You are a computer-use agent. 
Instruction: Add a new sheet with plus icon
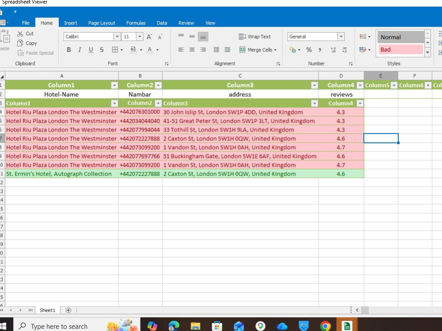(68, 310)
